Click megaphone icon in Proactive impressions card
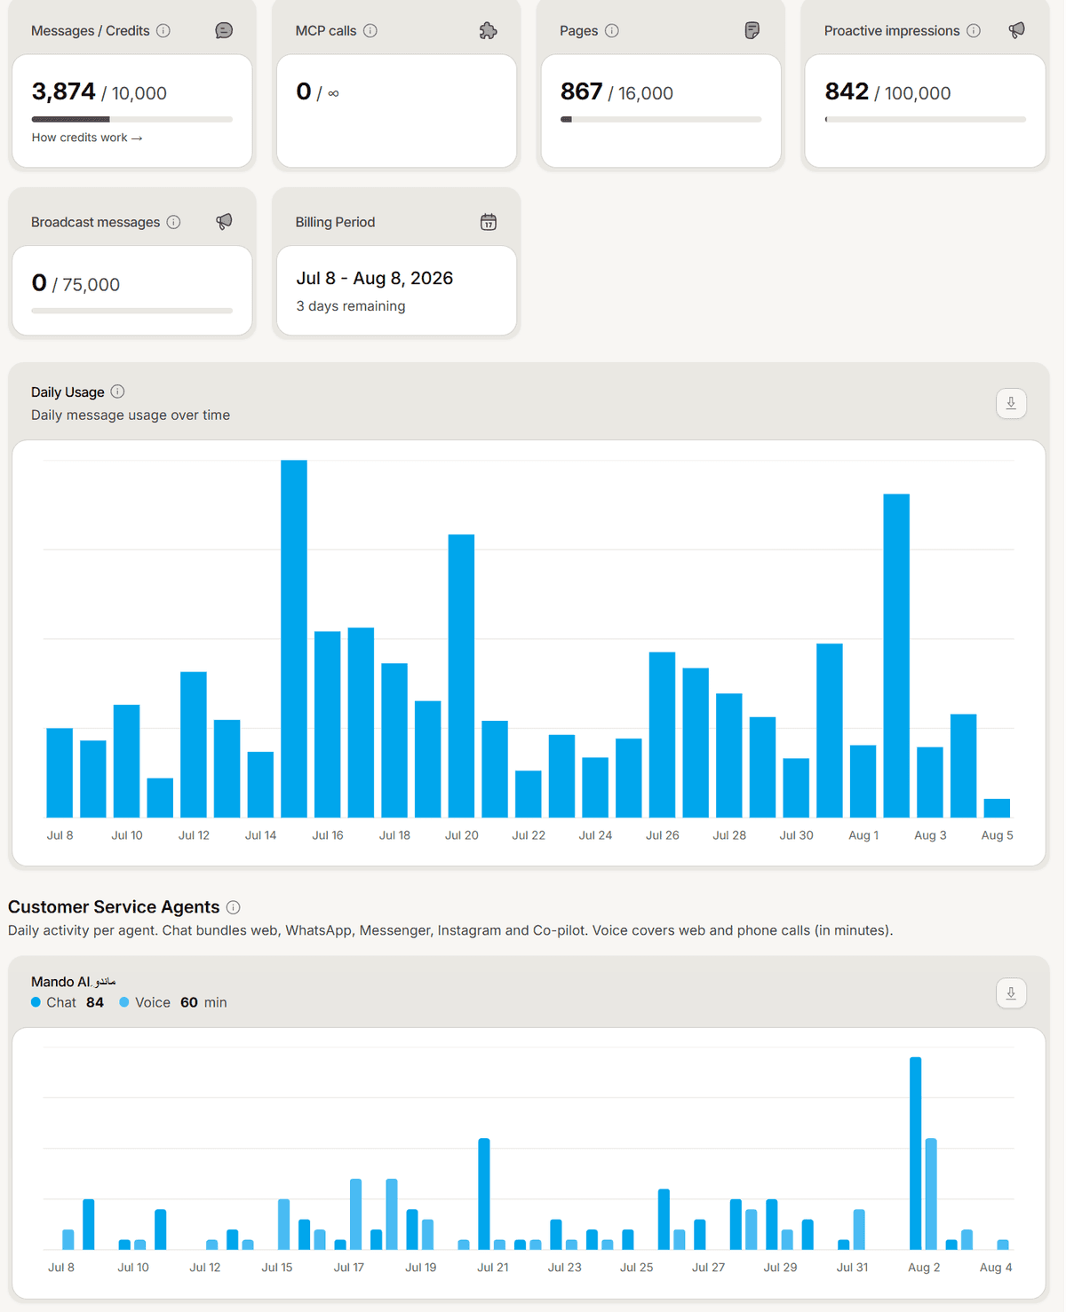Viewport: 1066px width, 1312px height. [1017, 30]
